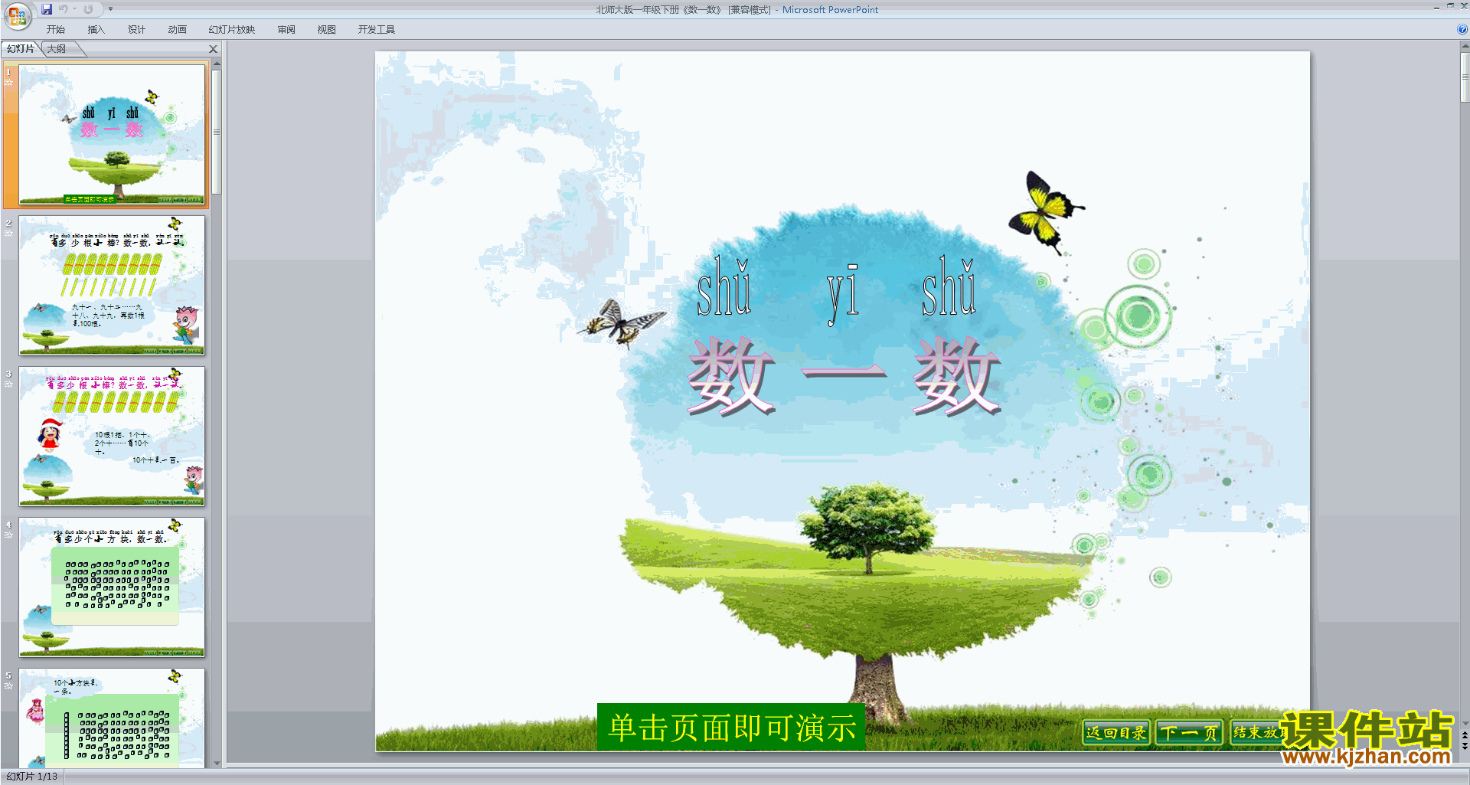Click thumbnail pane scrollbar down arrow
1470x785 pixels.
click(x=217, y=763)
